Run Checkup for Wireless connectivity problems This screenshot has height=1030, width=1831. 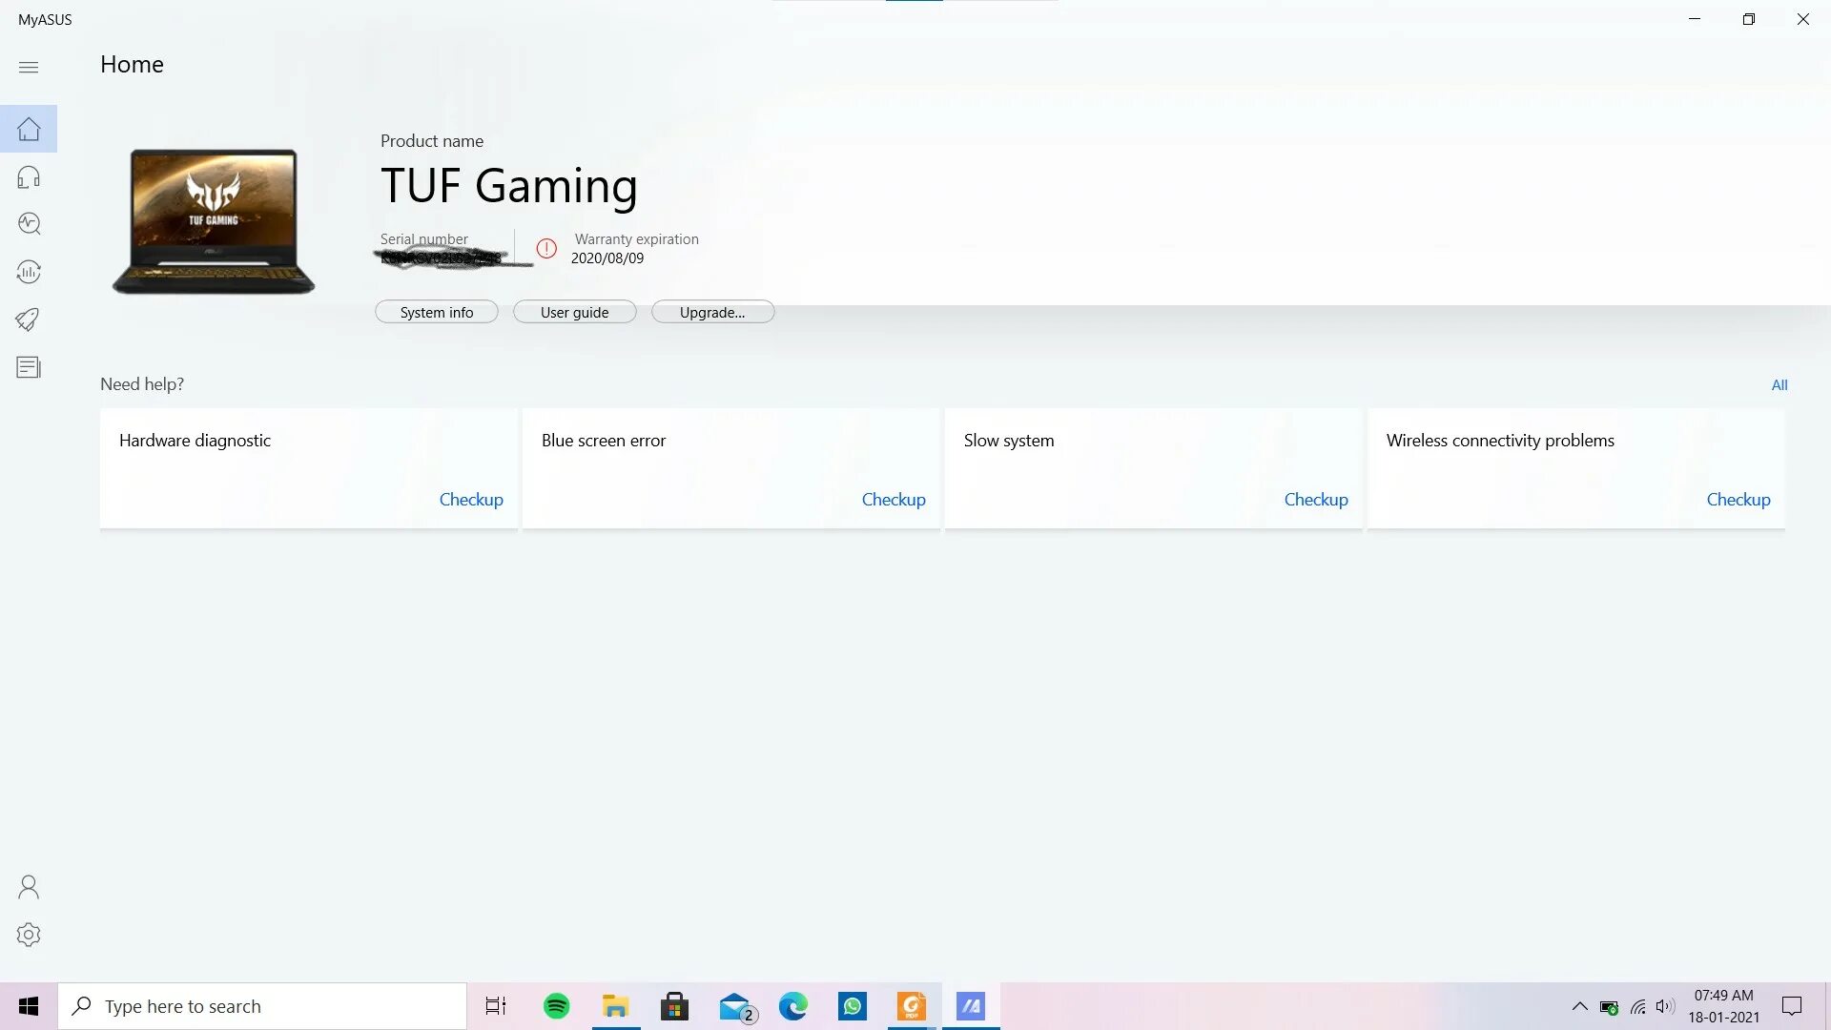click(1738, 499)
